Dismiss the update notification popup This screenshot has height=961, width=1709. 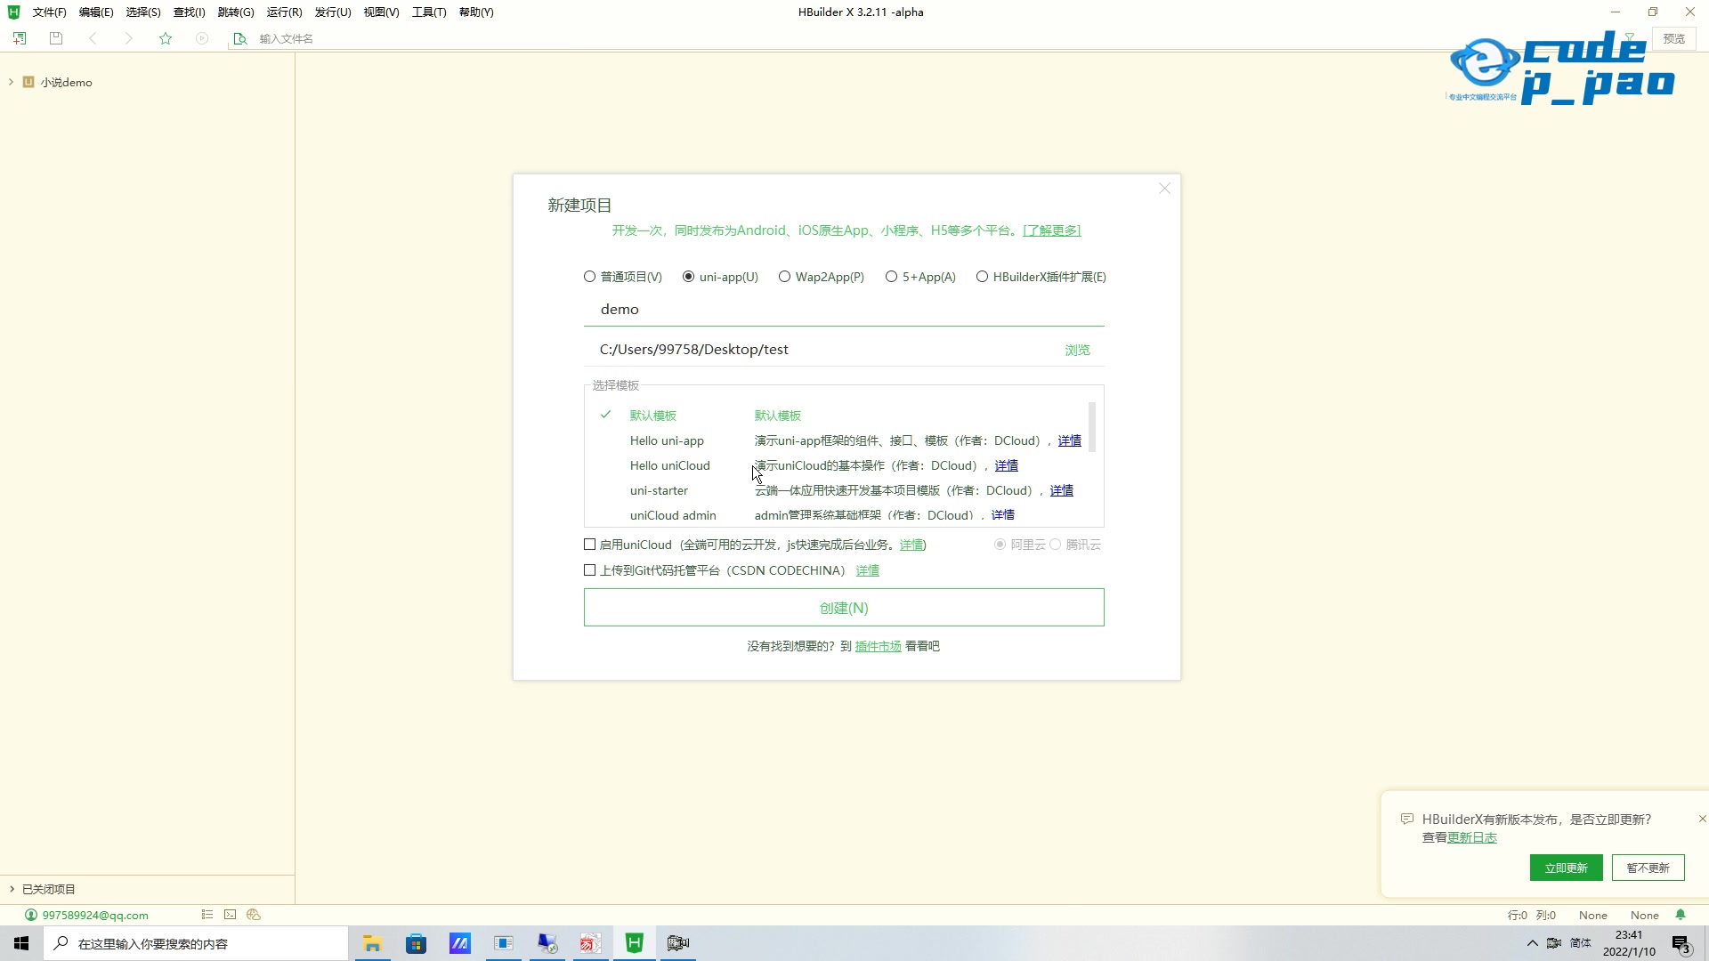(1702, 819)
